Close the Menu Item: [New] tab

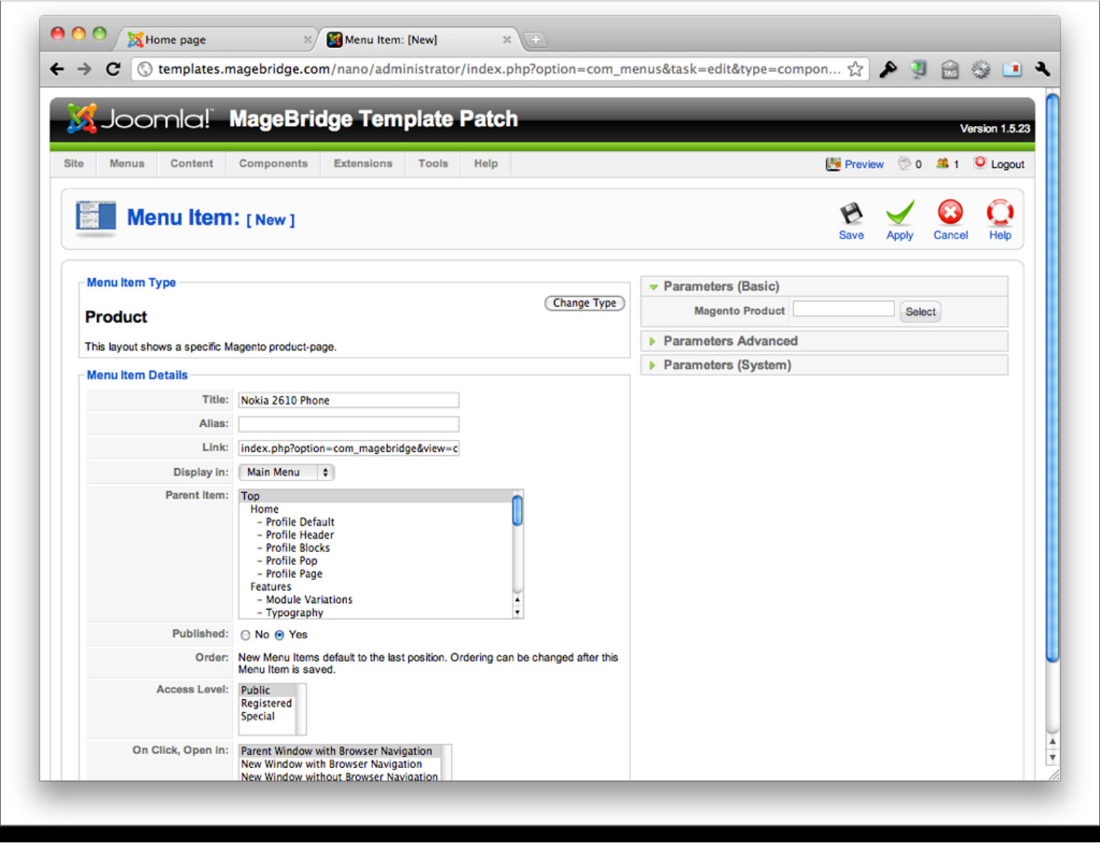pyautogui.click(x=507, y=40)
